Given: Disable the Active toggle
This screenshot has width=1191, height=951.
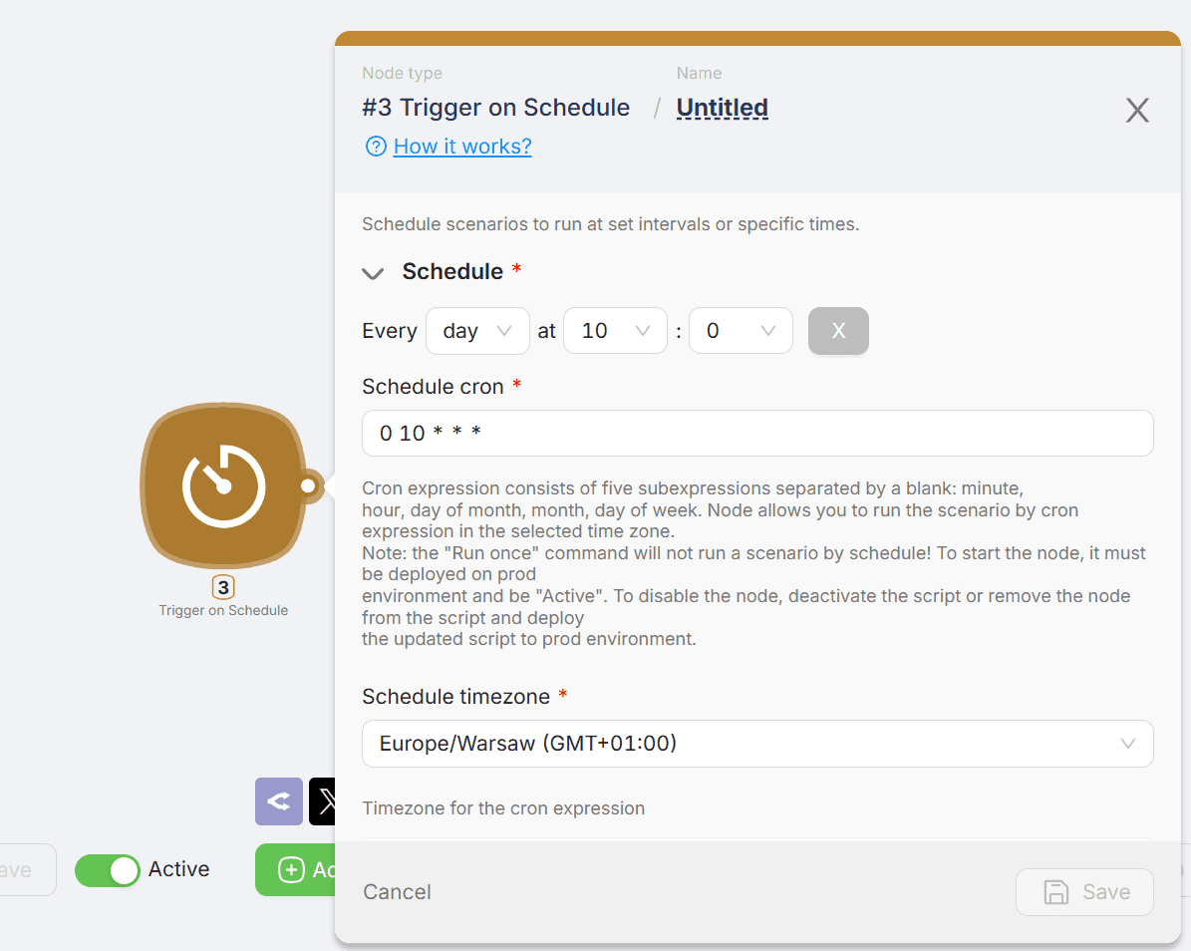Looking at the screenshot, I should click(108, 869).
